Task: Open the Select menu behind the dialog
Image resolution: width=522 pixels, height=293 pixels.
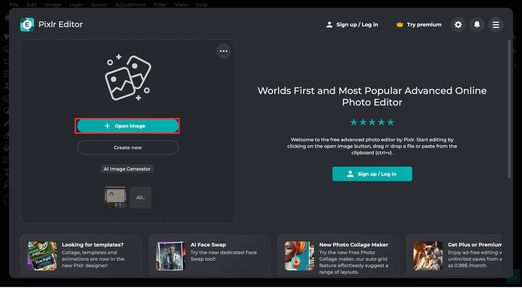Action: pos(99,4)
